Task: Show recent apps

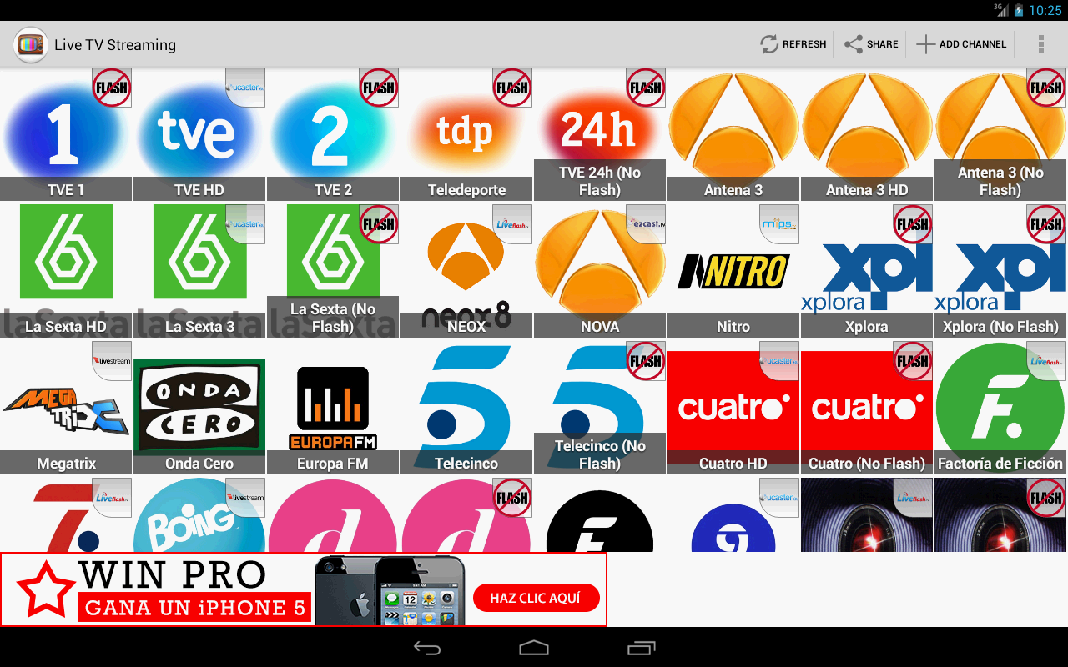Action: pos(641,648)
